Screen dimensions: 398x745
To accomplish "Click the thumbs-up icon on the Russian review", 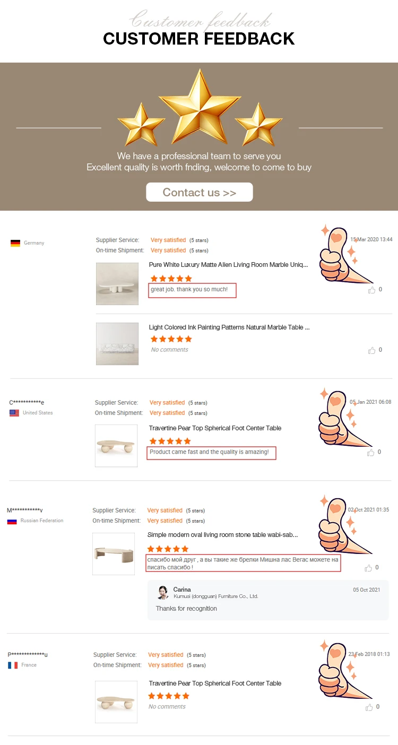I will point(368,568).
